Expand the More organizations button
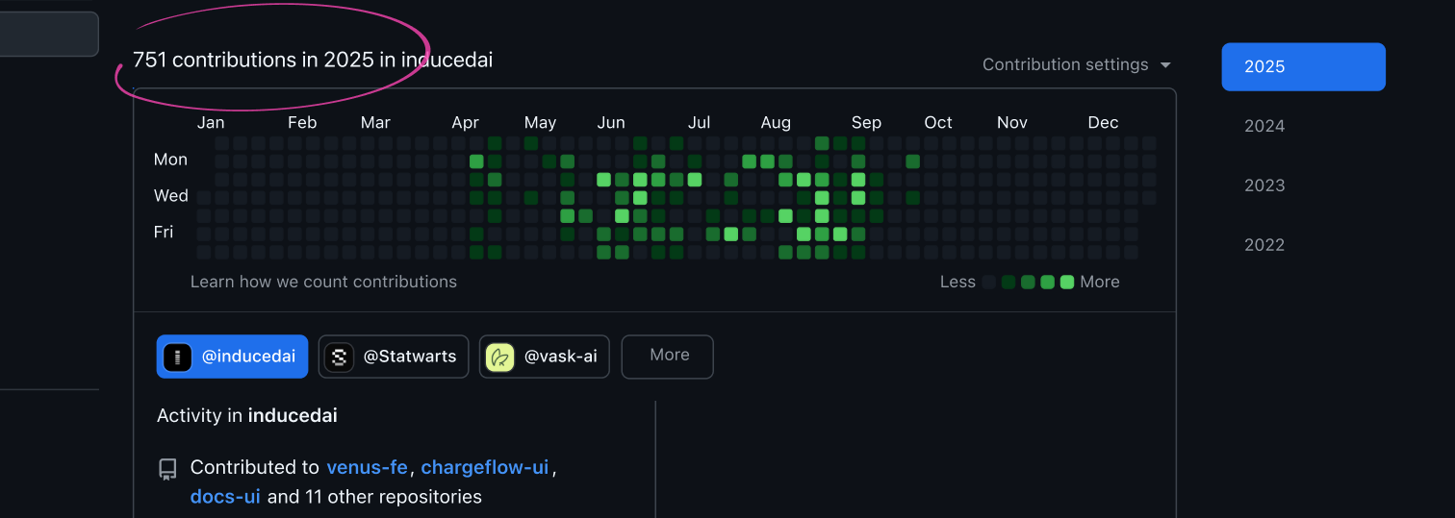1455x518 pixels. click(x=668, y=356)
